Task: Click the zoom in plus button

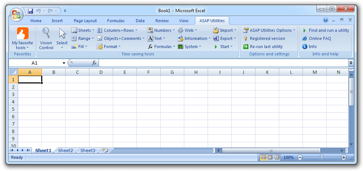Action: (344, 157)
